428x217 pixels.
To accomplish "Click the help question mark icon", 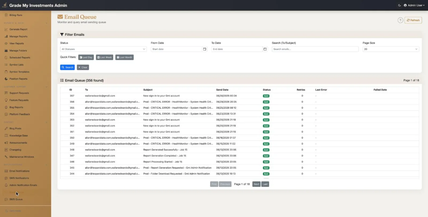I will point(400,20).
